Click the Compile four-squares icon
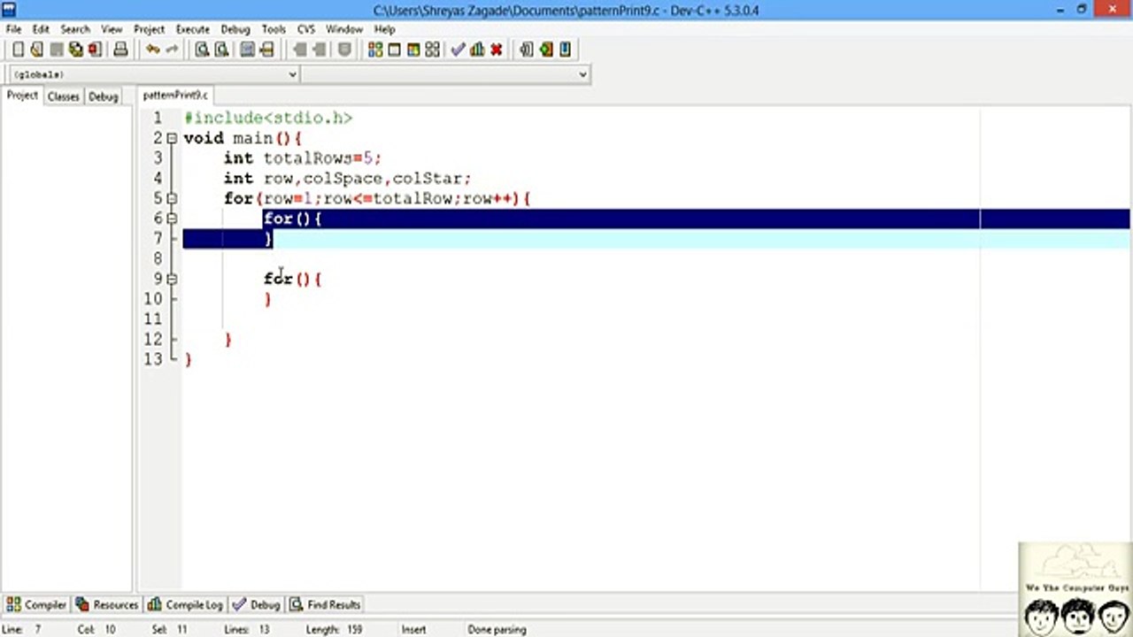1133x637 pixels. point(375,50)
